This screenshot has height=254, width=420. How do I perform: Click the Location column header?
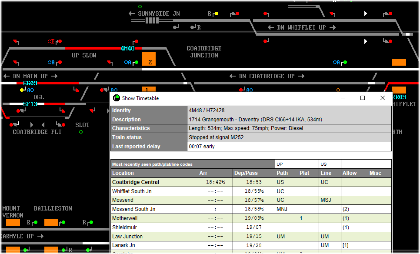click(154, 173)
